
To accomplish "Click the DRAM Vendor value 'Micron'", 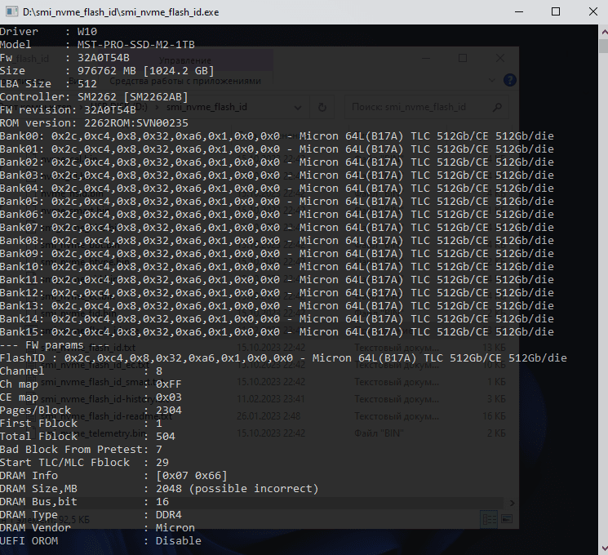I will 175,528.
